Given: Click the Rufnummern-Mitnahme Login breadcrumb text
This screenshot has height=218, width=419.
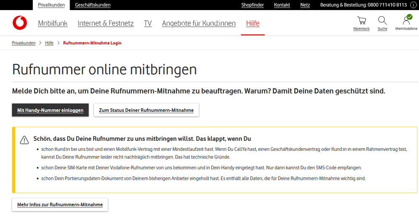Looking at the screenshot, I should 92,43.
